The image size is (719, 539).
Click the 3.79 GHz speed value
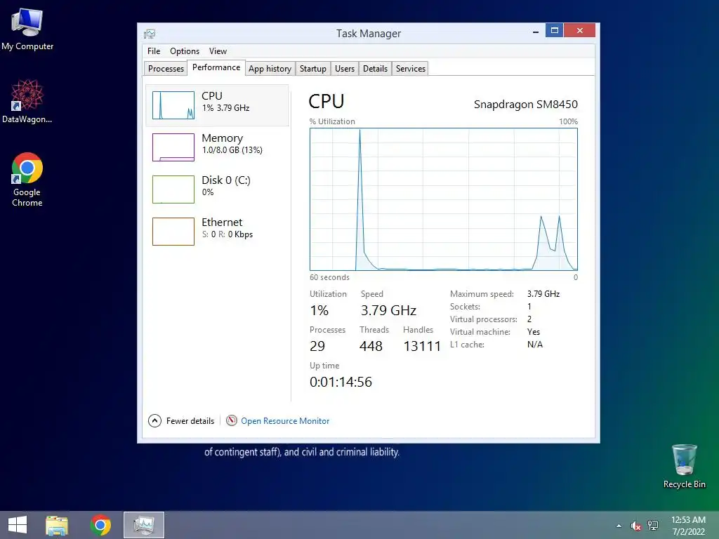click(388, 310)
